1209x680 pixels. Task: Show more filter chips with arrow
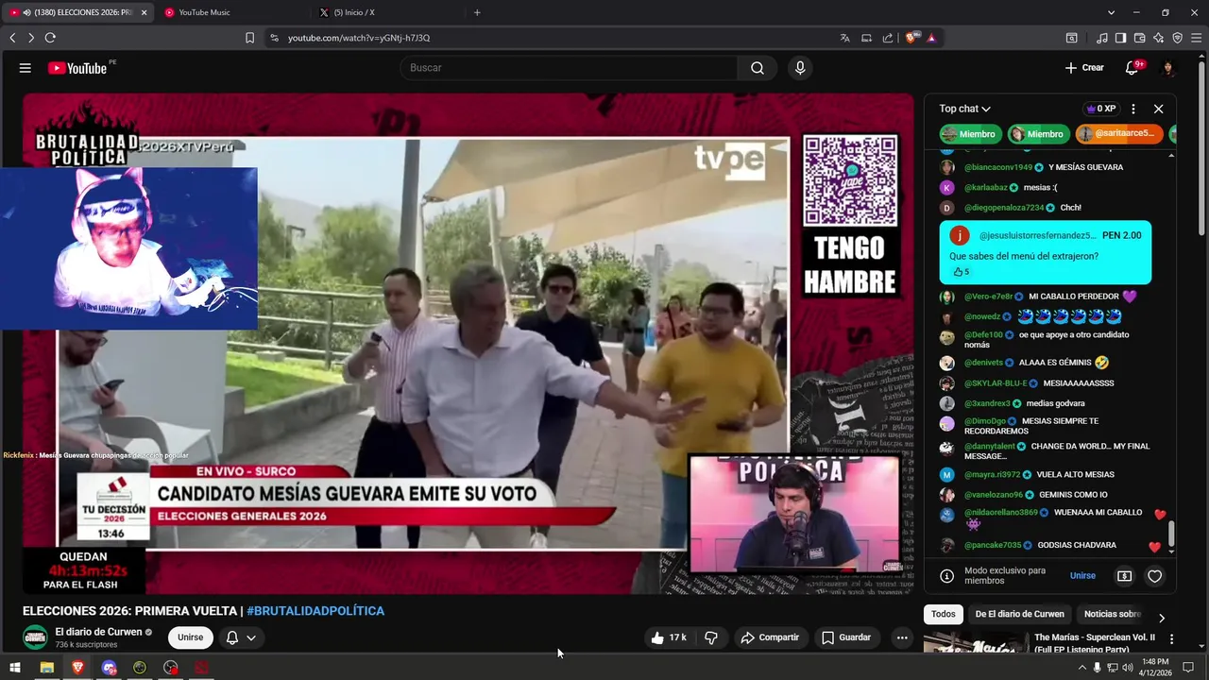coord(1161,618)
